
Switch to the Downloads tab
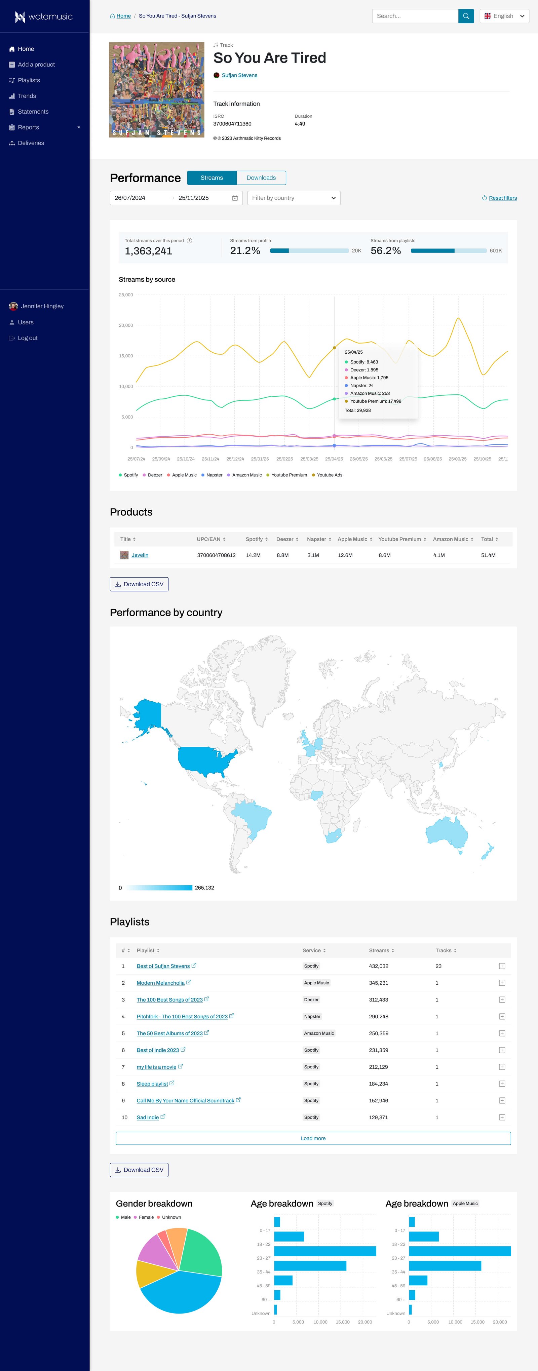(261, 178)
